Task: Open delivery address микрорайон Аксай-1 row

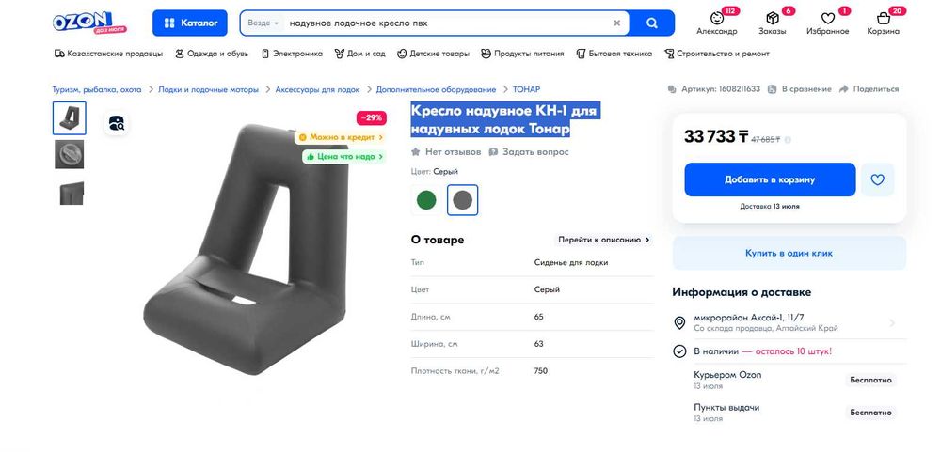Action: (789, 322)
